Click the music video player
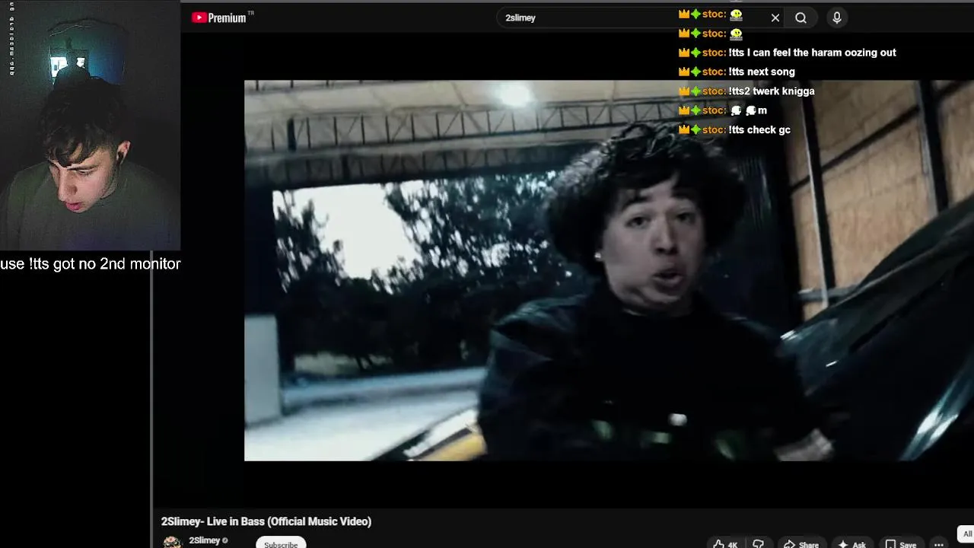The width and height of the screenshot is (974, 548). tap(609, 270)
